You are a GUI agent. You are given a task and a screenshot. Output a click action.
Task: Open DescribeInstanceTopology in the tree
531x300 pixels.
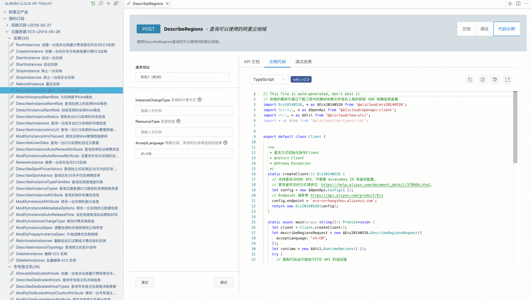pos(56,247)
